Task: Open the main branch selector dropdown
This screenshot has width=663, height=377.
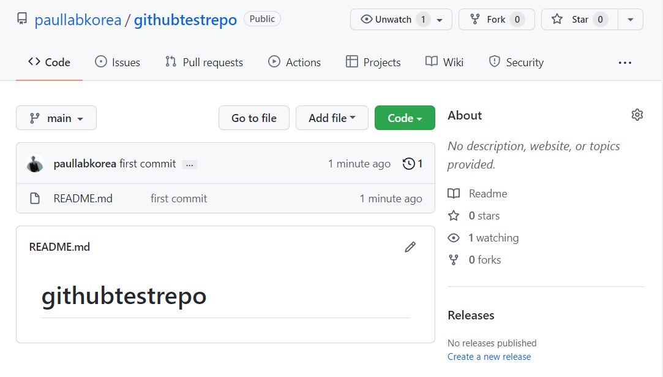Action: 56,118
